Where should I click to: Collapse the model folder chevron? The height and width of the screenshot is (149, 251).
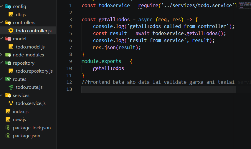click(1, 38)
